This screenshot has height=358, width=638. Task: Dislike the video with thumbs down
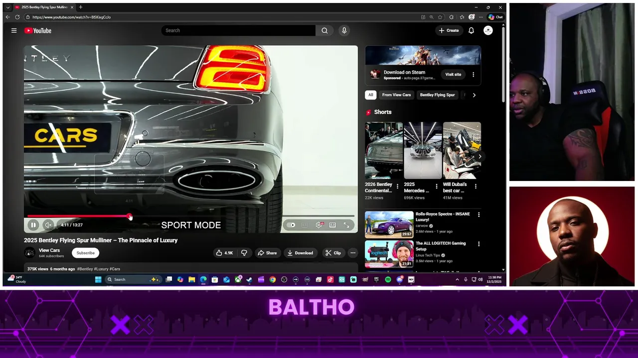(x=244, y=253)
